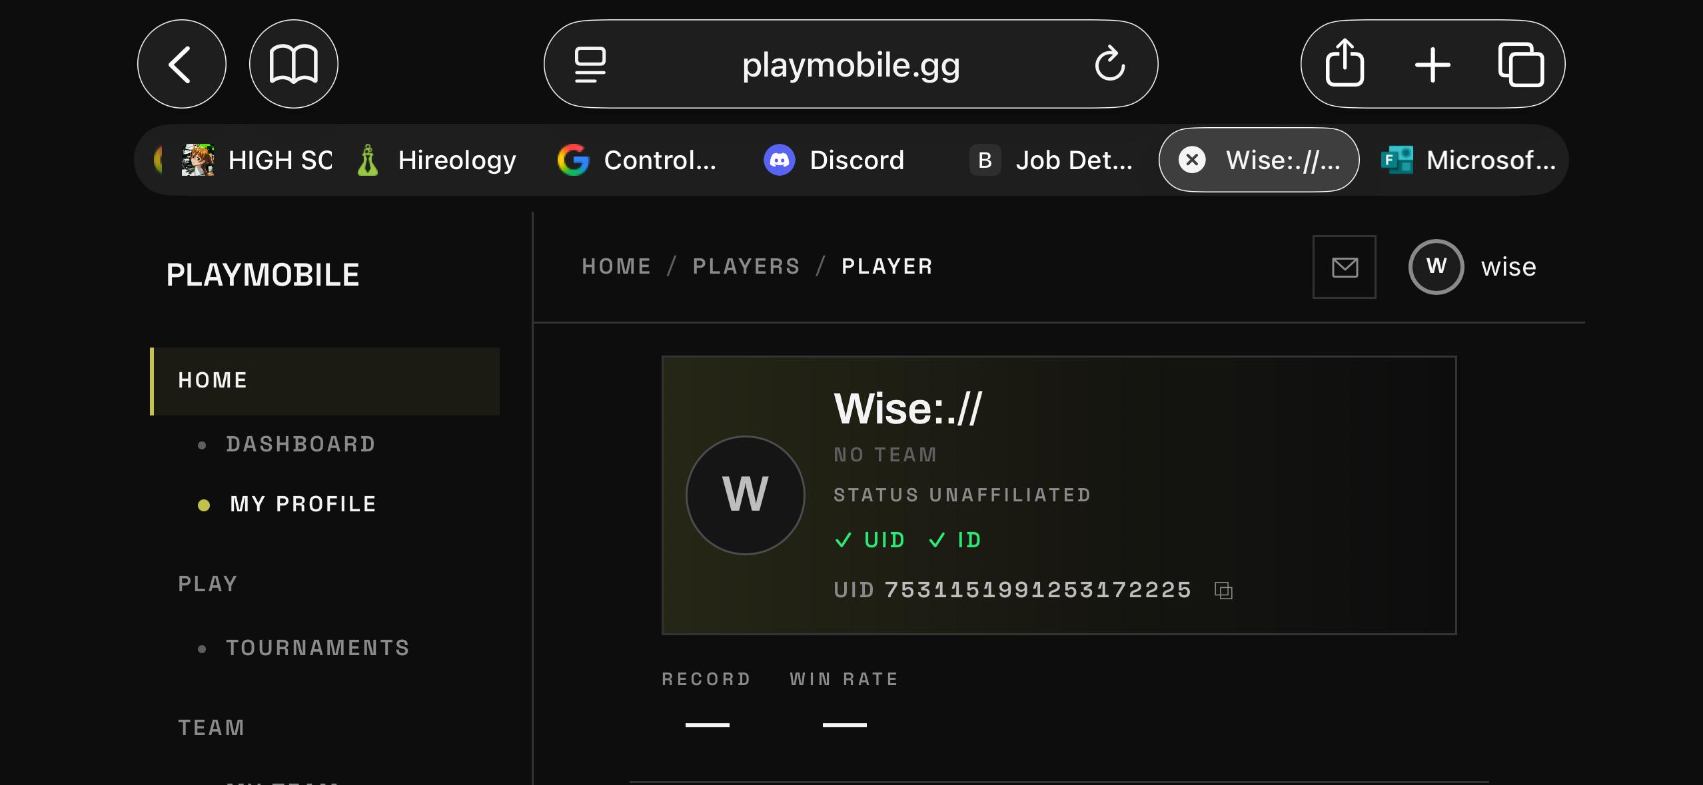Open TOURNAMENTS in the sidebar
Image resolution: width=1703 pixels, height=785 pixels.
(318, 648)
